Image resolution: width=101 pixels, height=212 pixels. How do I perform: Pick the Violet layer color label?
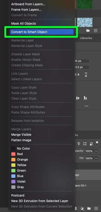pyautogui.click(x=18, y=182)
